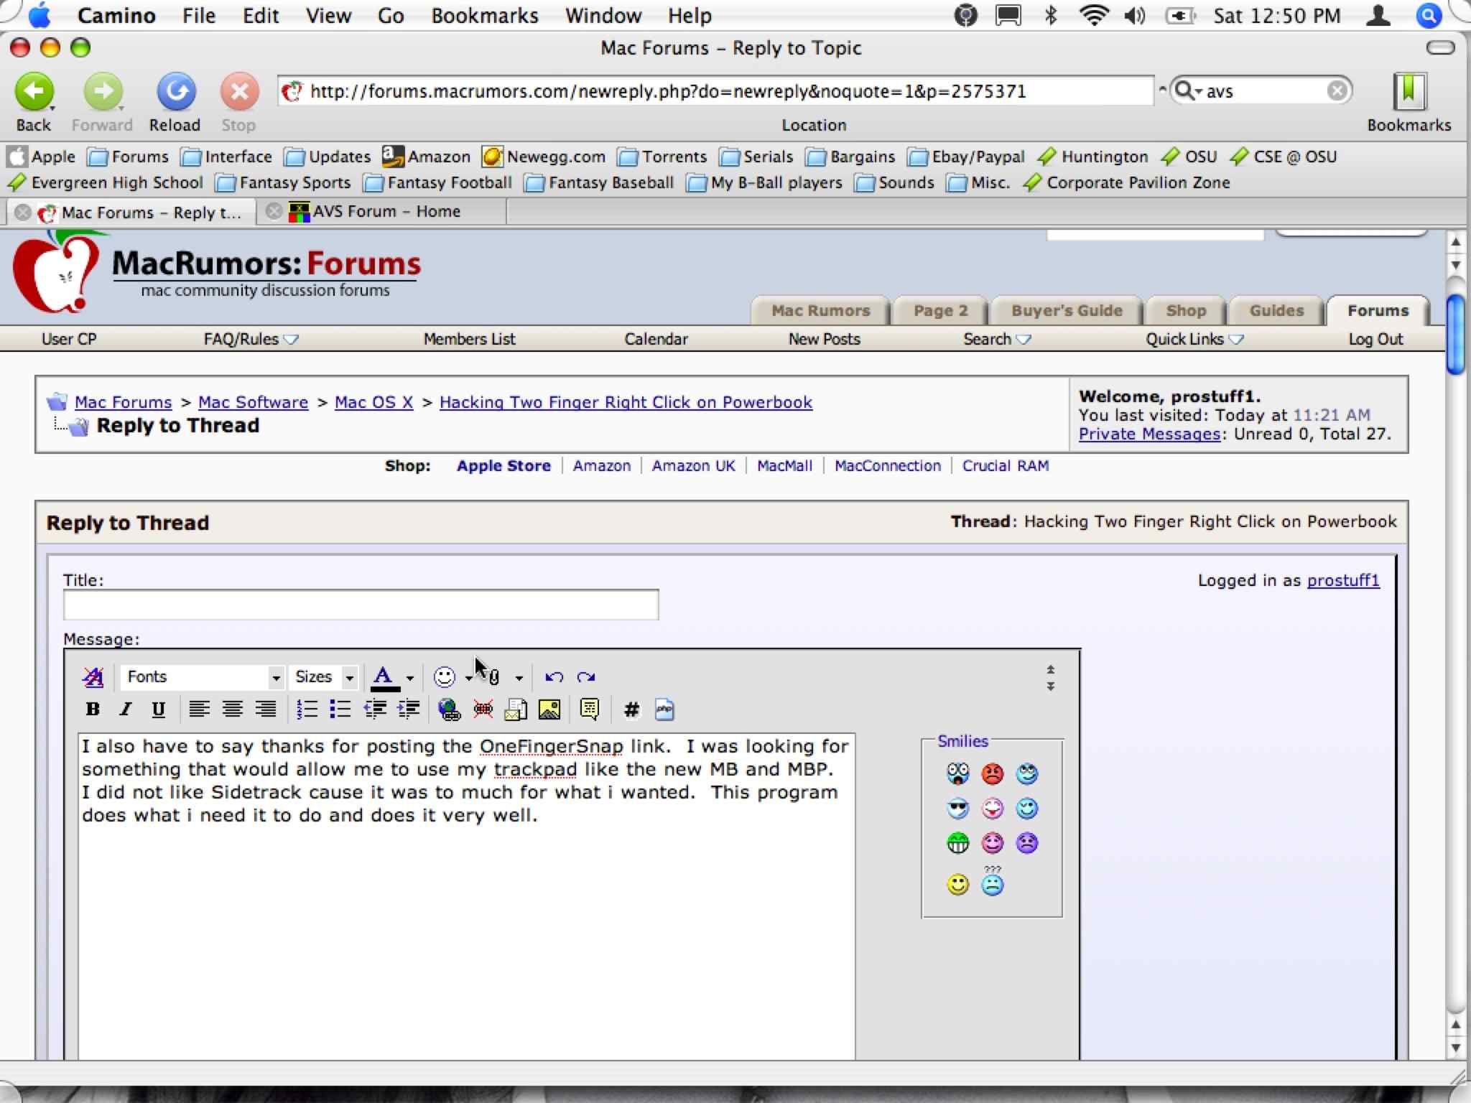1471x1103 pixels.
Task: Toggle bold formatting in message editor
Action: 93,709
